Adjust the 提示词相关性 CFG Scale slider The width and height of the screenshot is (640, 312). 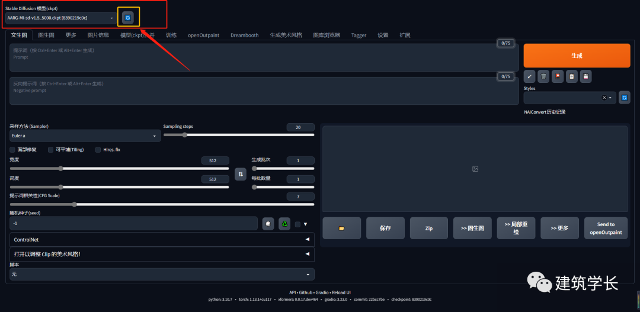click(162, 204)
